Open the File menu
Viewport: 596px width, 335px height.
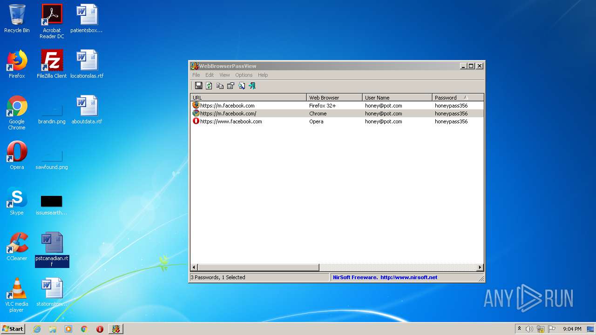[x=196, y=75]
